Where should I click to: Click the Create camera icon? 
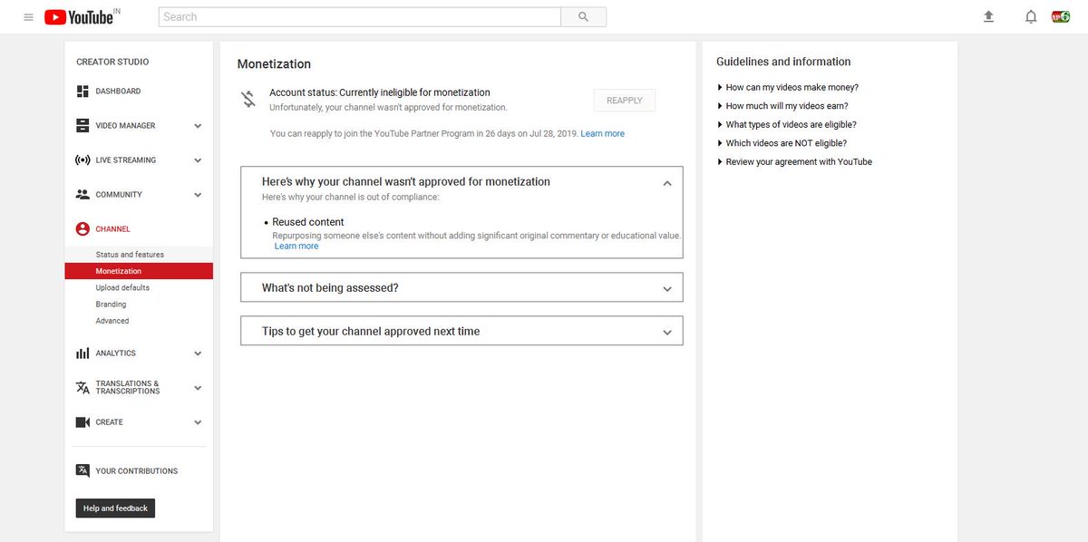click(83, 422)
